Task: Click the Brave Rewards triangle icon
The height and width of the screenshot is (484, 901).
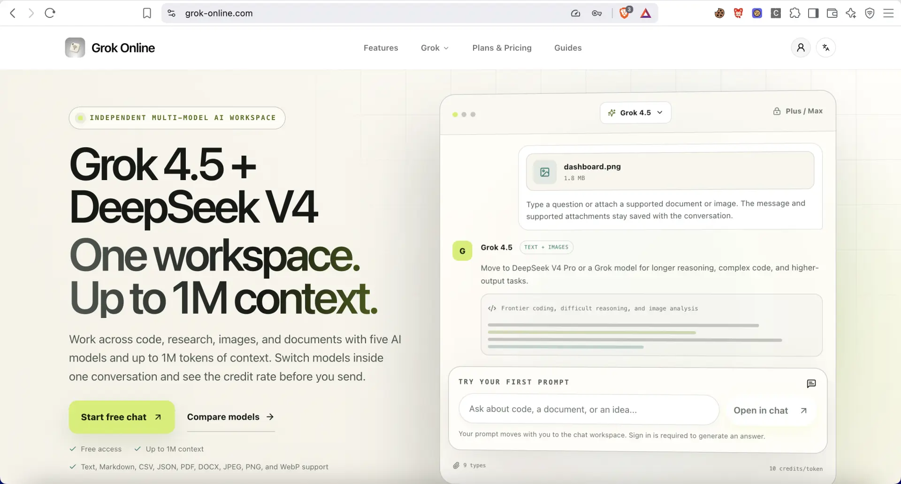Action: 646,13
